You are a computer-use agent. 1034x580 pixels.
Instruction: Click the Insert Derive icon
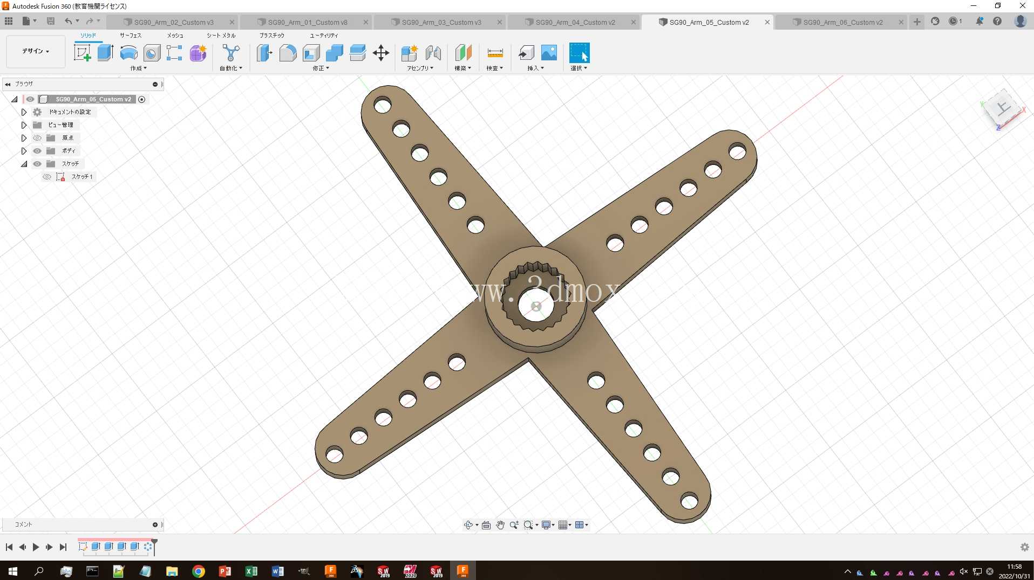point(526,53)
